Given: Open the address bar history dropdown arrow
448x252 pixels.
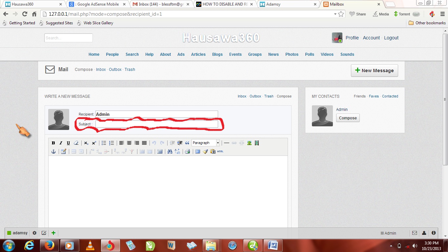Looking at the screenshot, I should pos(335,14).
